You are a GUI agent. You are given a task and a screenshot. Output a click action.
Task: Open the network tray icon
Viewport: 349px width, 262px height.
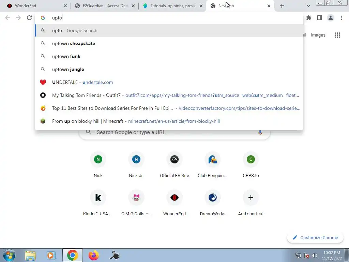[x=298, y=255]
